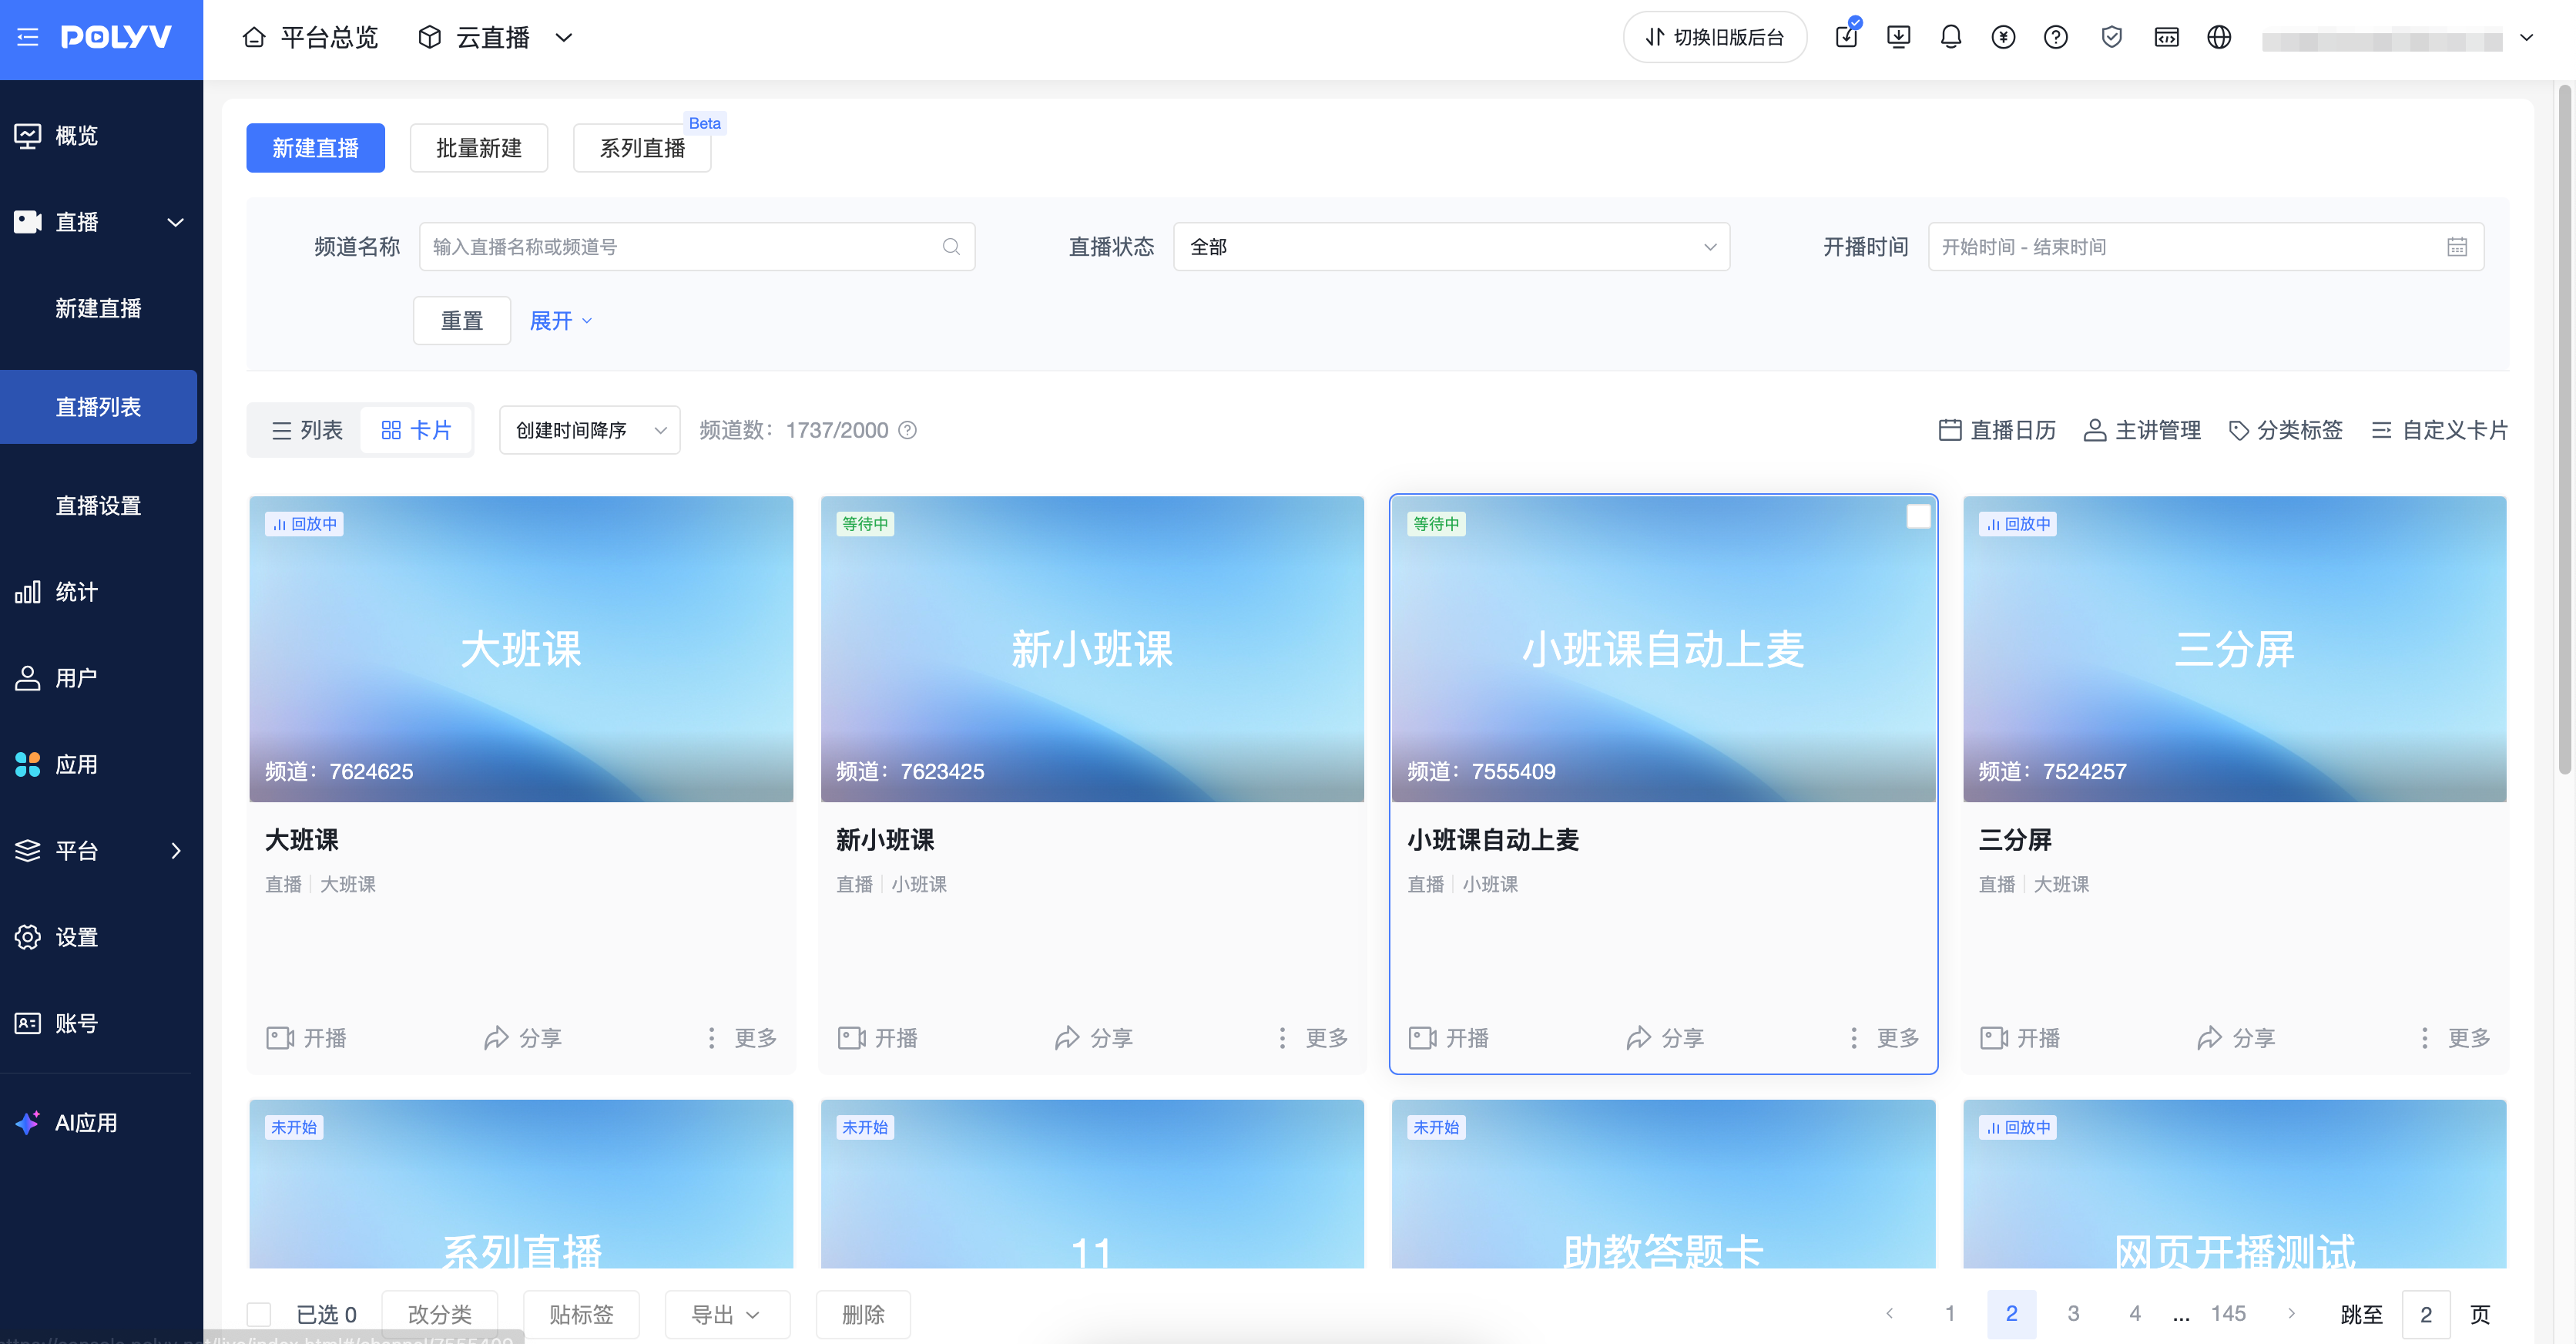2576x1344 pixels.
Task: Open 分类标签 category tags
Action: pos(2285,430)
